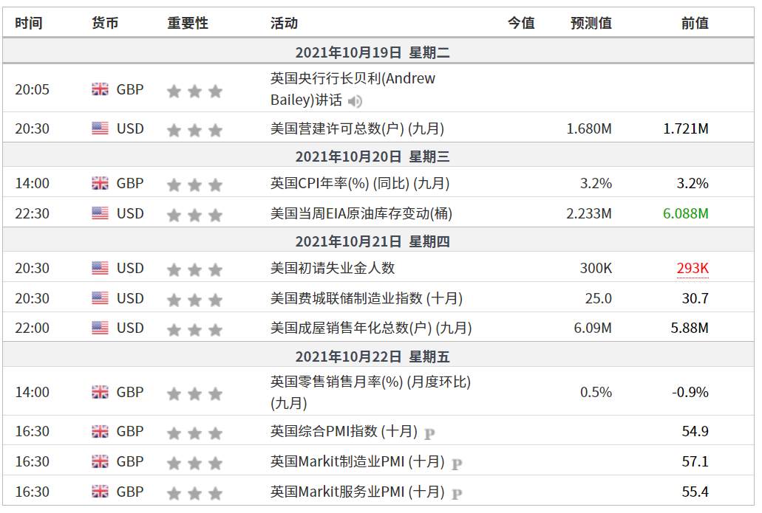Click the previous value 30.7
Screen dimensions: 762x513
[x=695, y=298]
